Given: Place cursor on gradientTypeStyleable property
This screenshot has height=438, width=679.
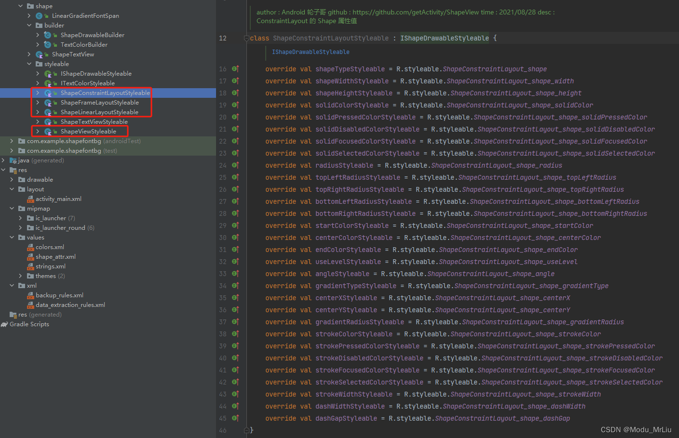Looking at the screenshot, I should tap(356, 286).
